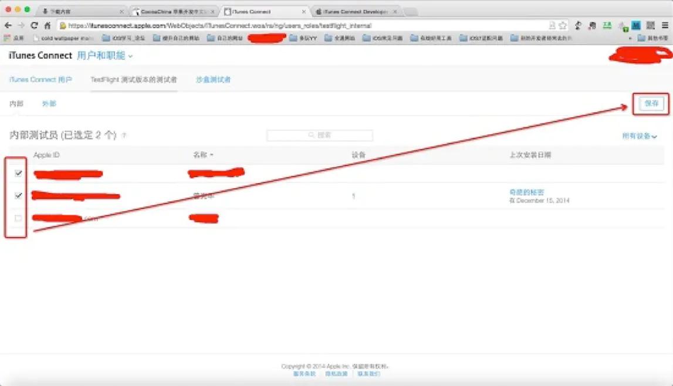Switch to the 外部 sub-tab

point(49,103)
